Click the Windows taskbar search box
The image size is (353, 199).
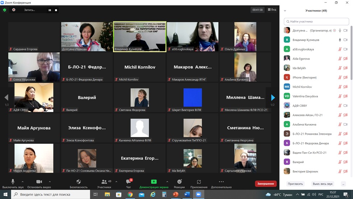click(x=50, y=194)
